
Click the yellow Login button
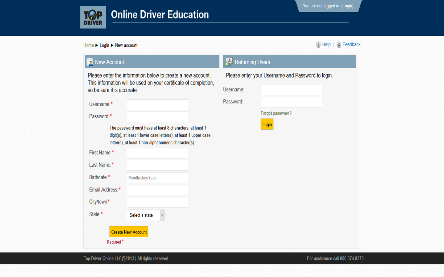[x=267, y=124]
